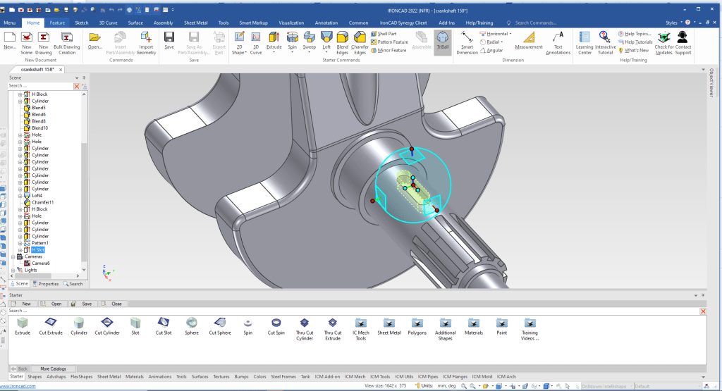Image resolution: width=722 pixels, height=391 pixels.
Task: Activate the TriBall positioning tool
Action: coord(442,41)
